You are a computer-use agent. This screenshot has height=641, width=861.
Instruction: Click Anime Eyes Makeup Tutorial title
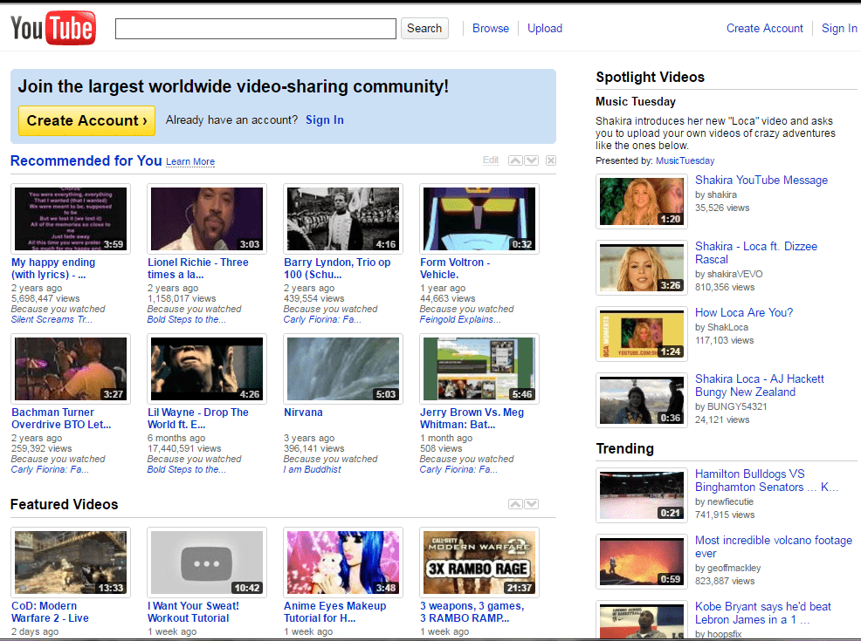click(335, 612)
